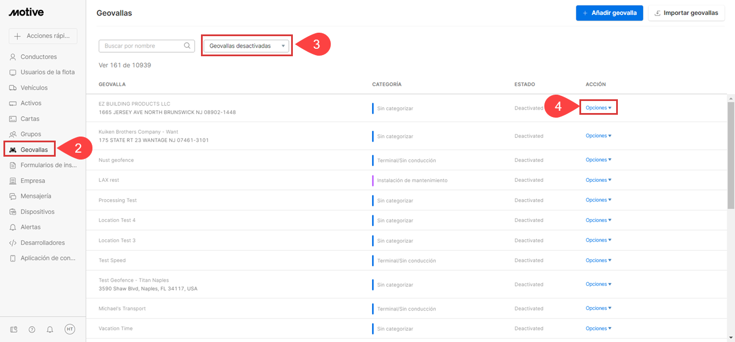
Task: Click ESTADO column header
Action: click(x=524, y=84)
